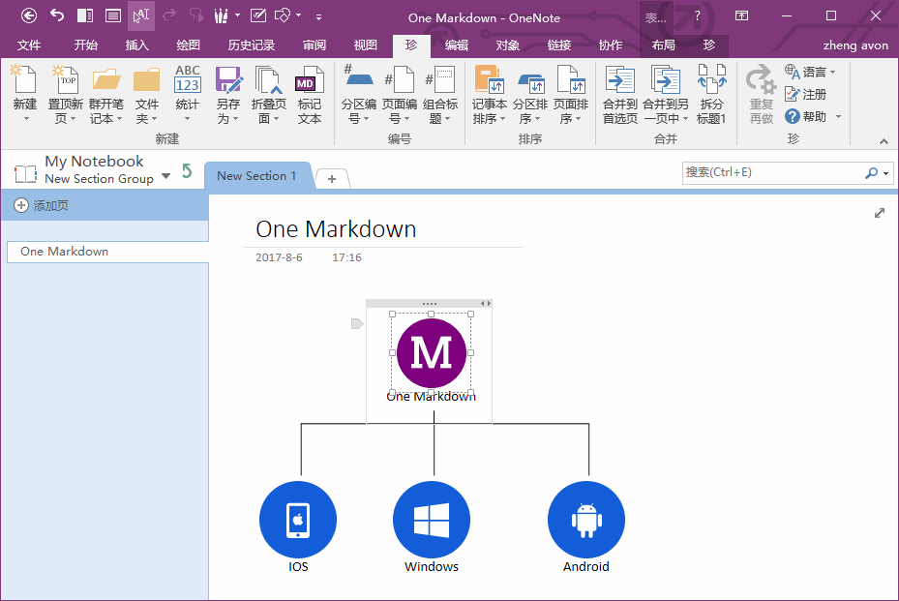Viewport: 899px width, 601px height.
Task: Click the purple M logo image
Action: point(432,352)
